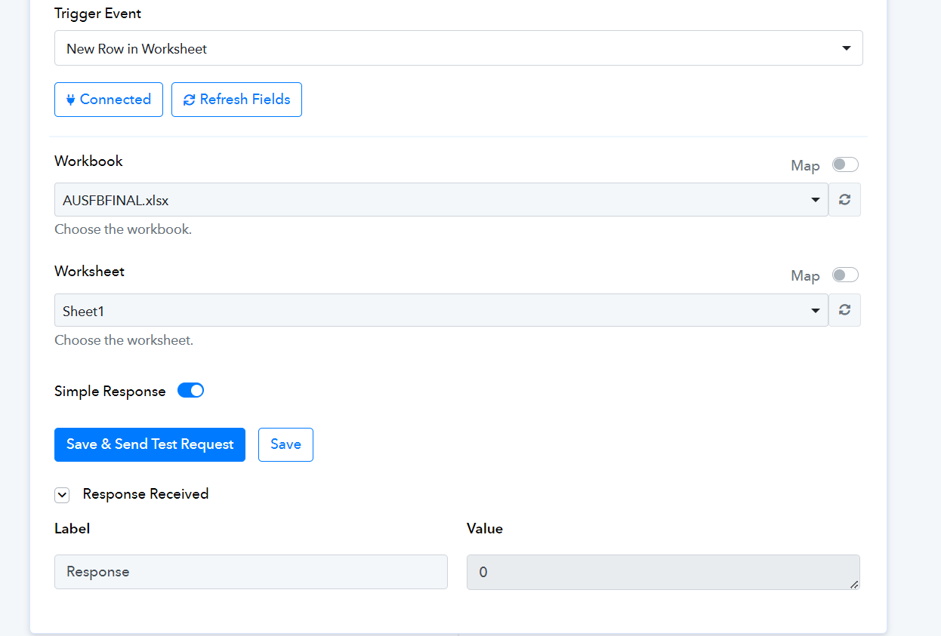Click the sync icon on Refresh Fields
The image size is (941, 636).
[189, 100]
